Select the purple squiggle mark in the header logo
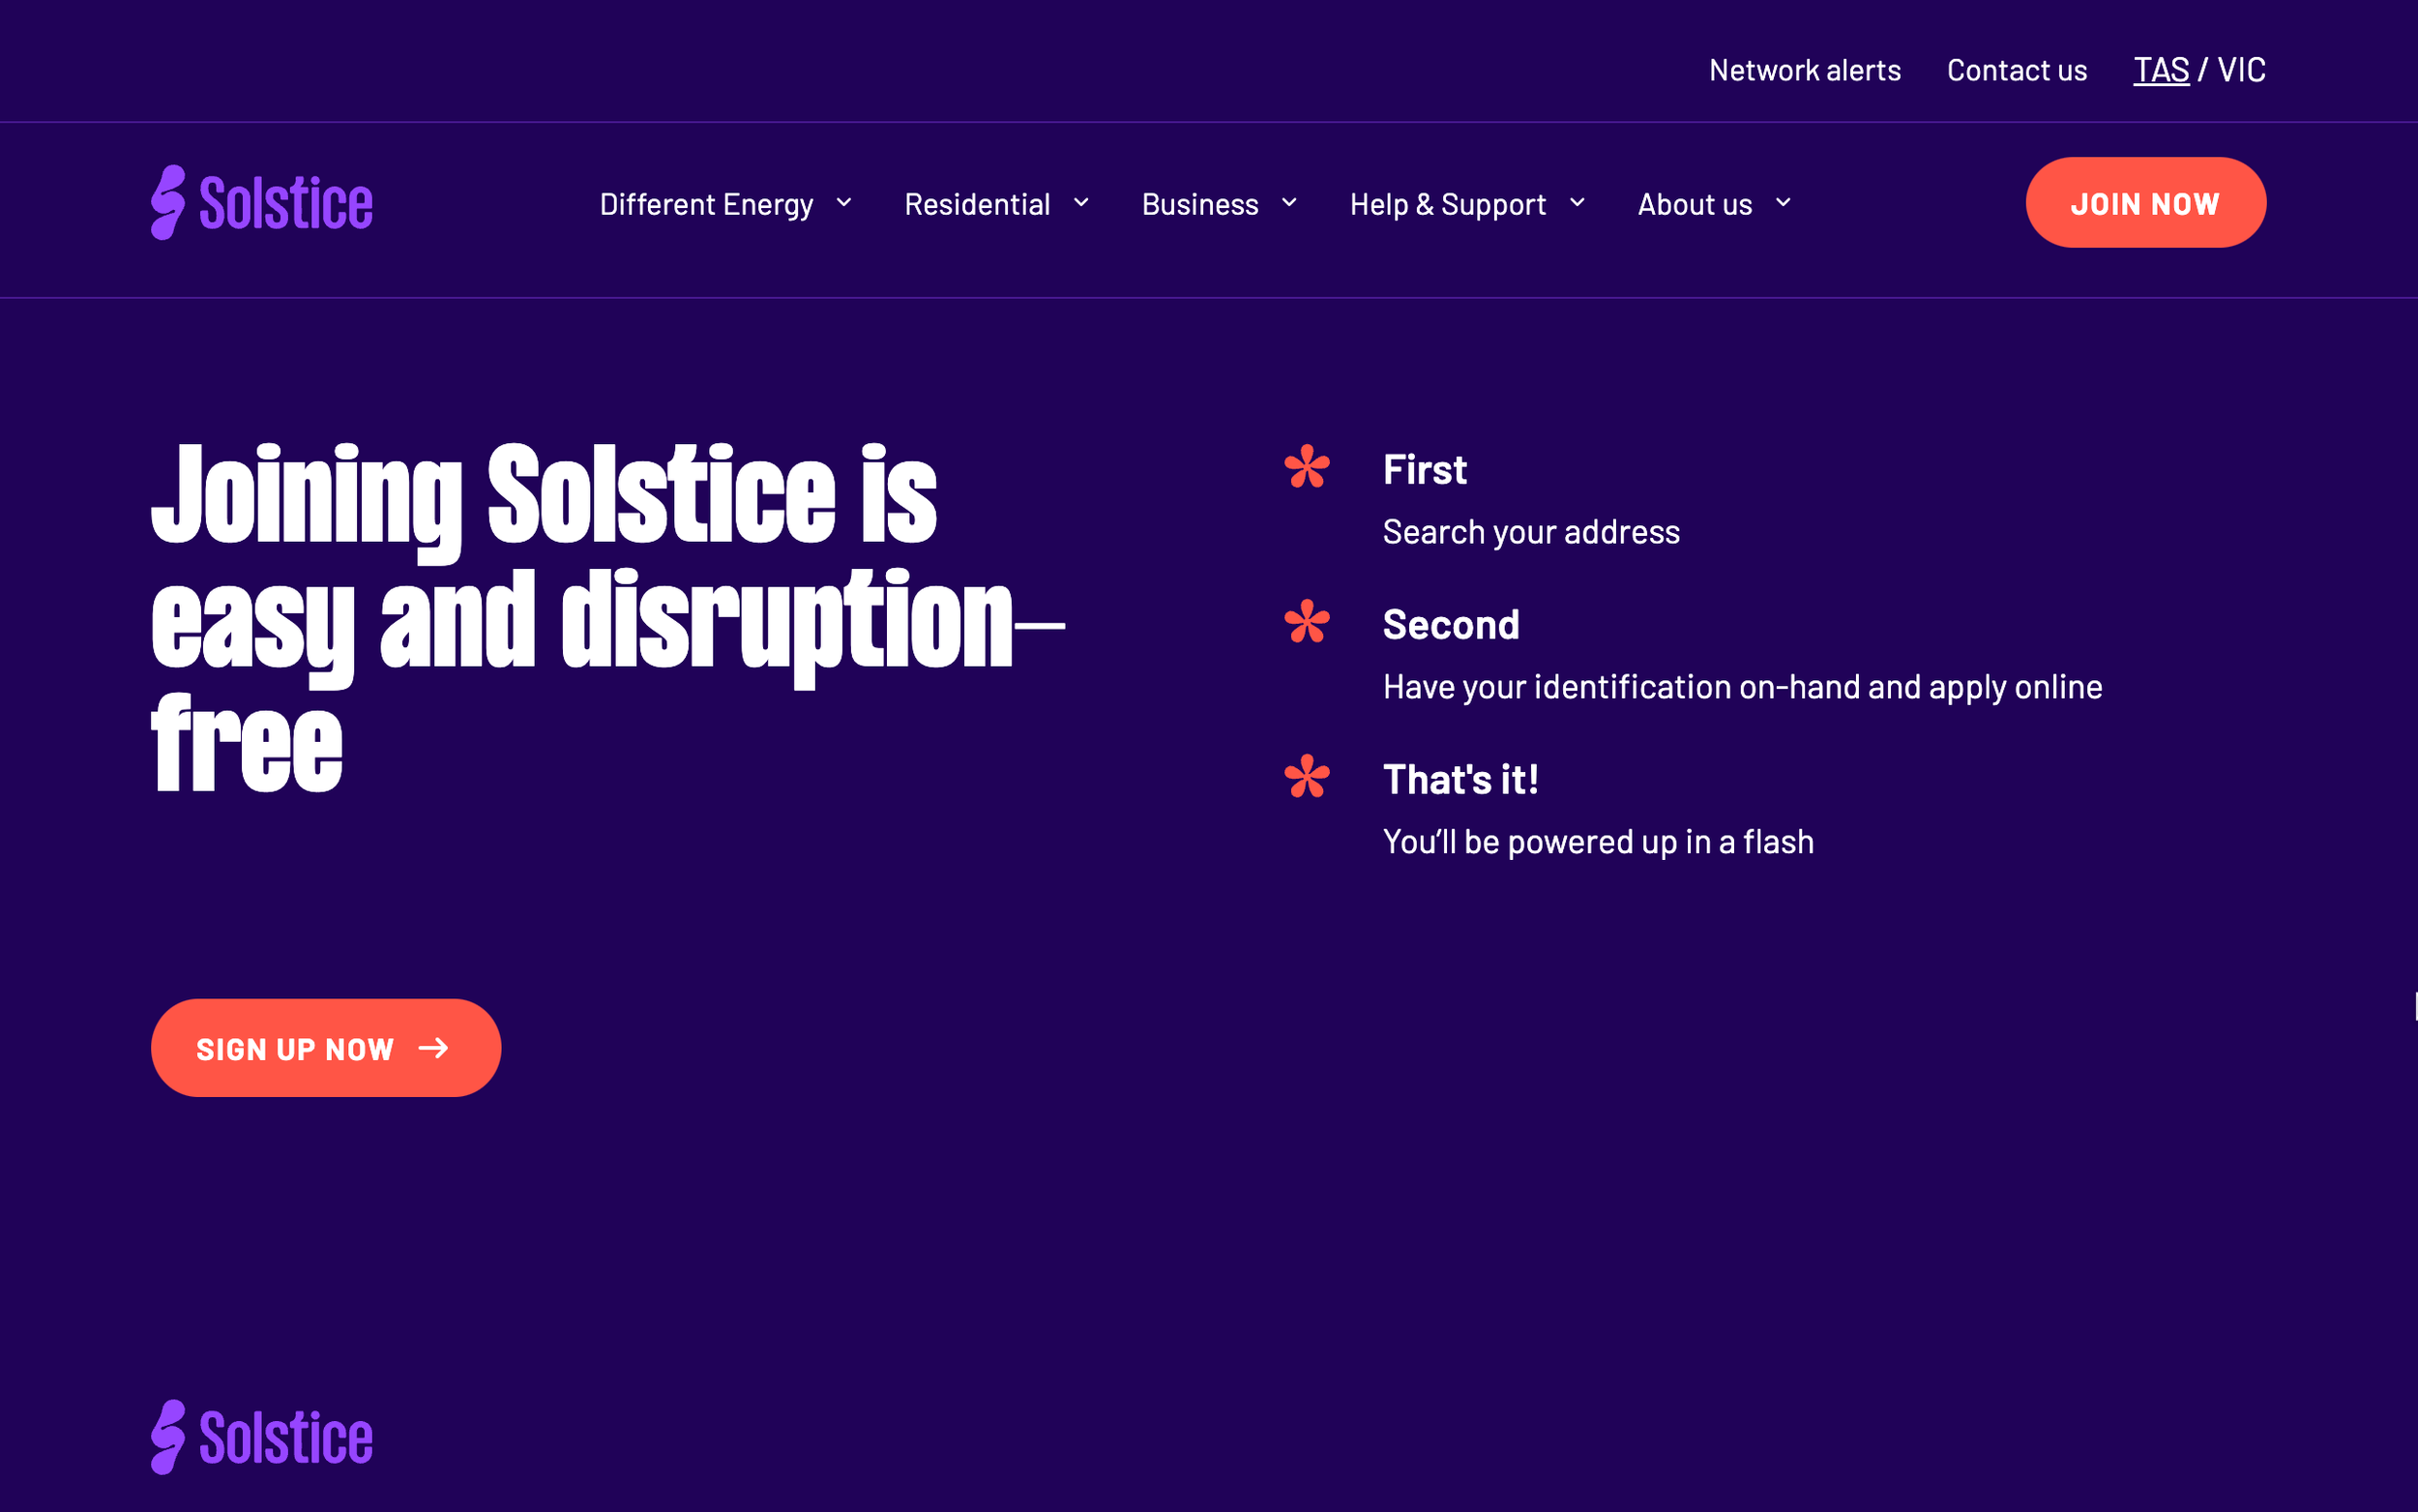 169,202
